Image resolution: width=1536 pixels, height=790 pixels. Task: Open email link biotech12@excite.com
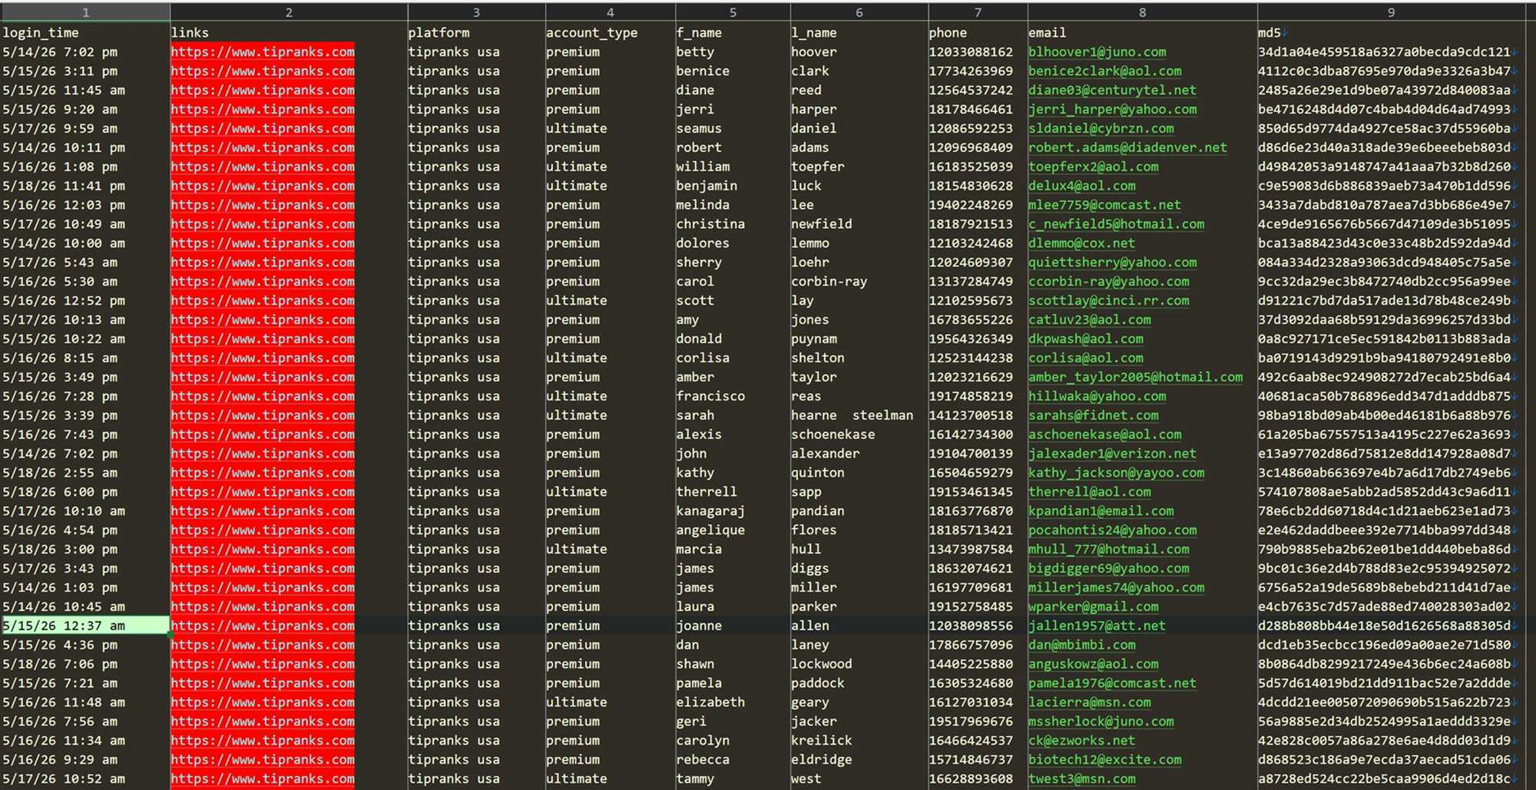1104,759
